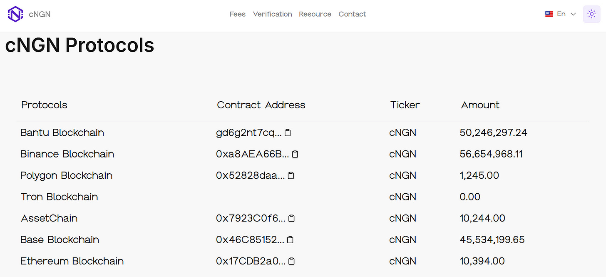Open the Fees page
The image size is (606, 277).
coord(237,14)
